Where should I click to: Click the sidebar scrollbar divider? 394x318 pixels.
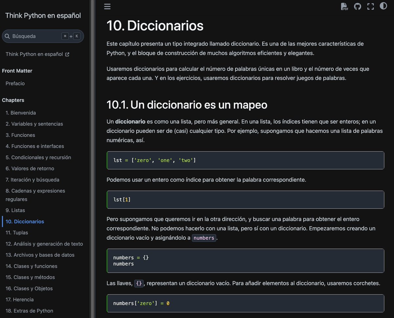(x=93, y=159)
